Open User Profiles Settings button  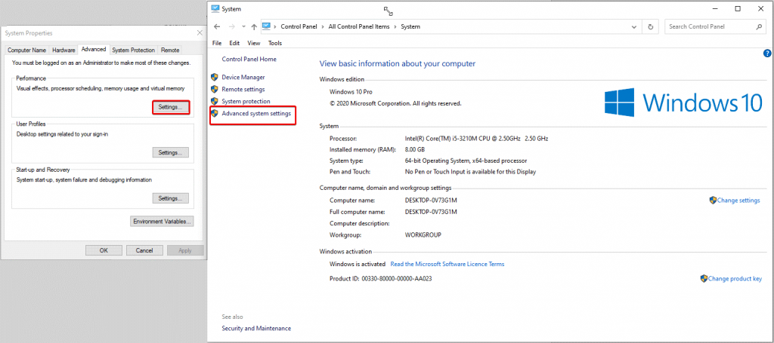(170, 152)
